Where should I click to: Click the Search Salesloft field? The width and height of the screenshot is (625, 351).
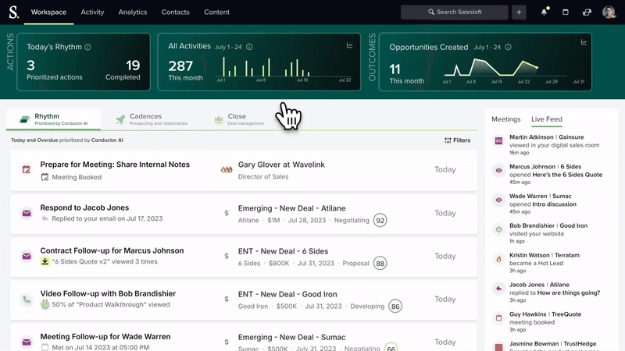pyautogui.click(x=455, y=12)
